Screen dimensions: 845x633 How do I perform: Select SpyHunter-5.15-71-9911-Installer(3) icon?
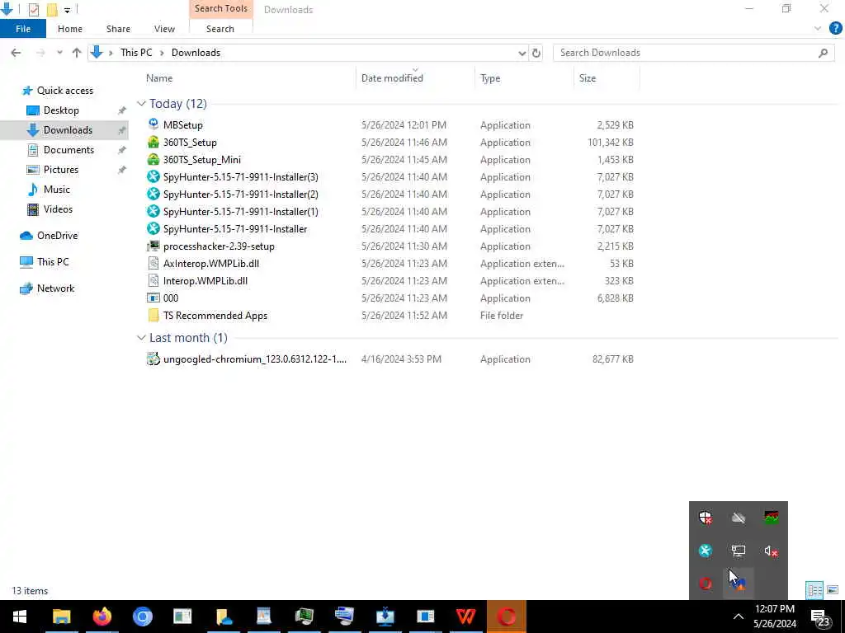click(153, 176)
